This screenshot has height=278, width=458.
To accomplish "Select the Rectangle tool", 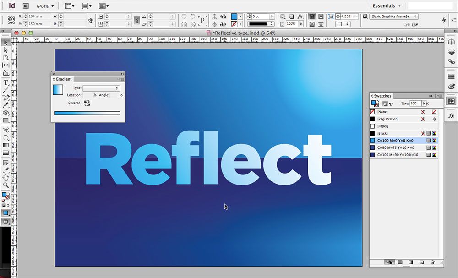I will [5, 120].
